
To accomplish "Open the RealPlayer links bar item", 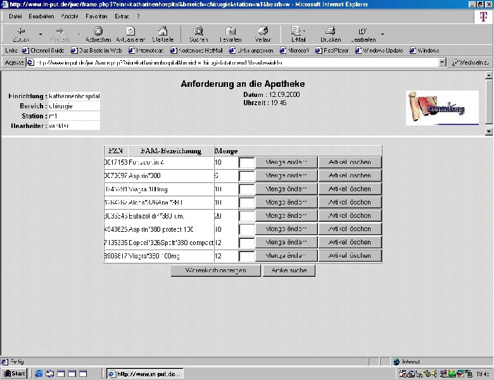I will click(x=332, y=51).
